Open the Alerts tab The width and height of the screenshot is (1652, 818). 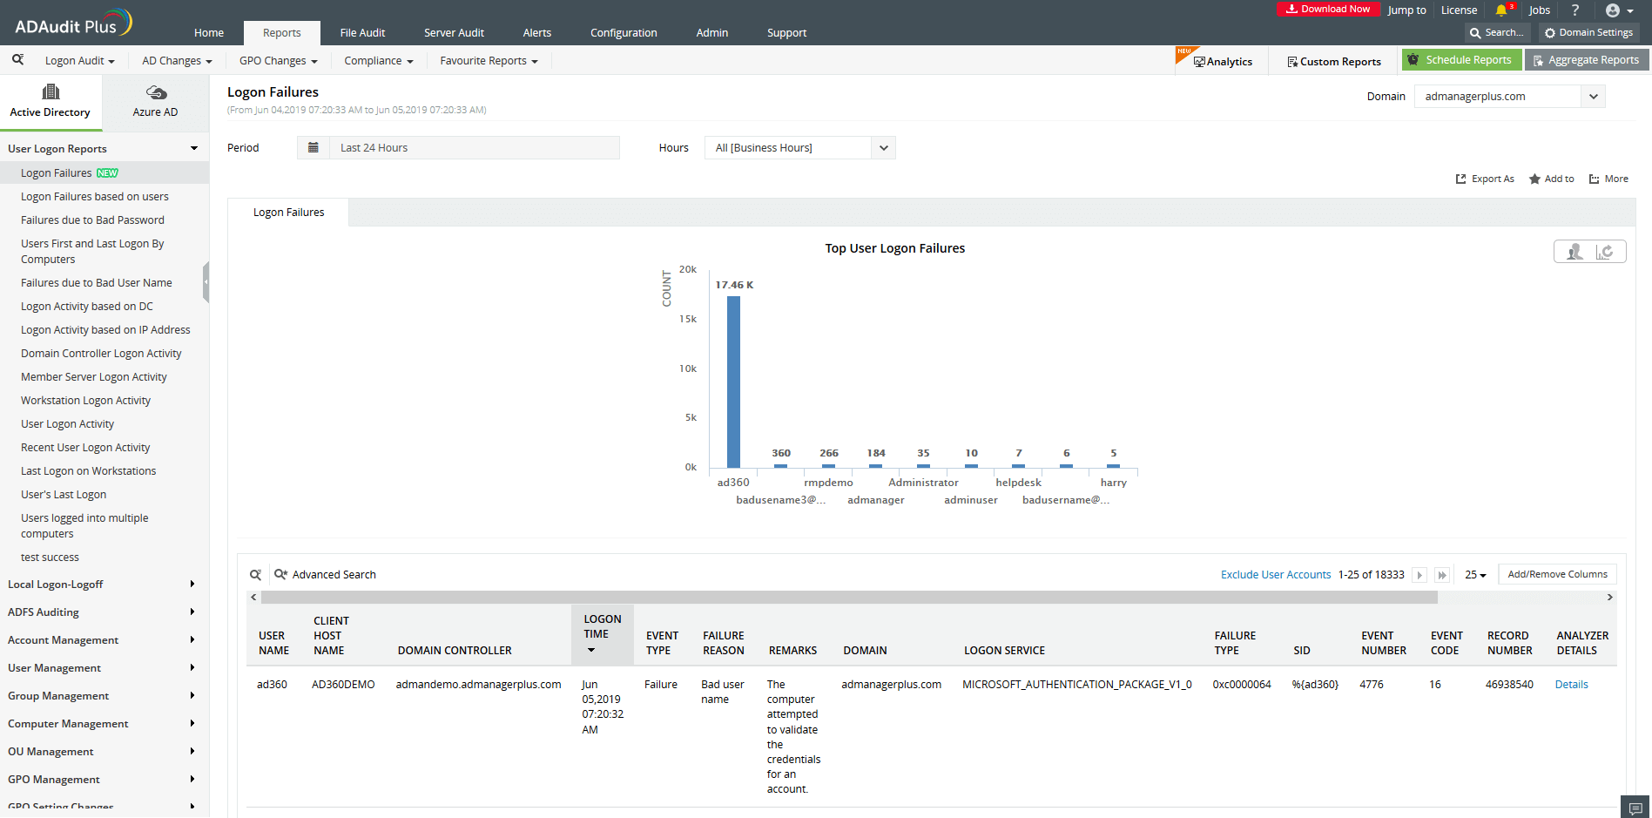click(537, 33)
